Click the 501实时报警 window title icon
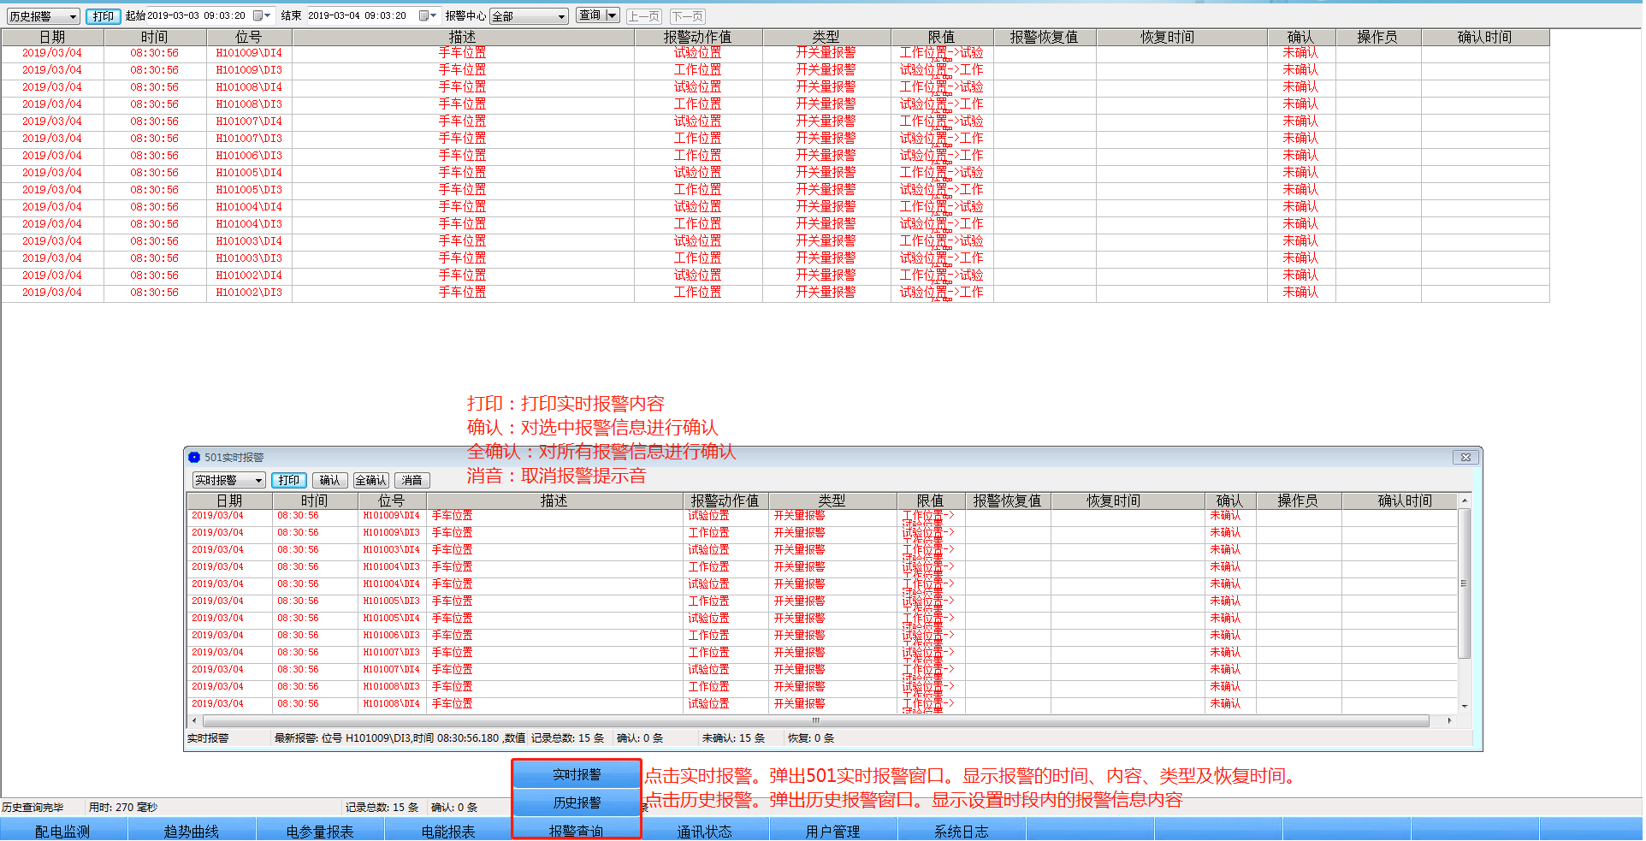The image size is (1646, 841). (194, 458)
